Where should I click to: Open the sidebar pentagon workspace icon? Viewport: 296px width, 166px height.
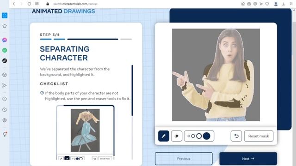click(x=5, y=26)
